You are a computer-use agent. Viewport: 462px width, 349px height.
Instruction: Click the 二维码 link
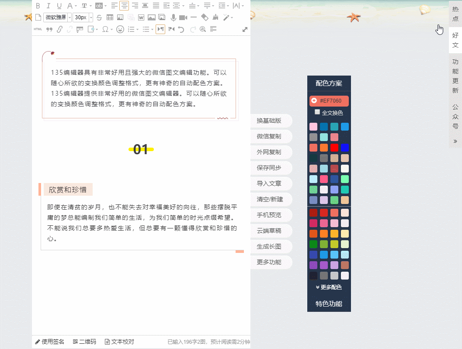84,342
